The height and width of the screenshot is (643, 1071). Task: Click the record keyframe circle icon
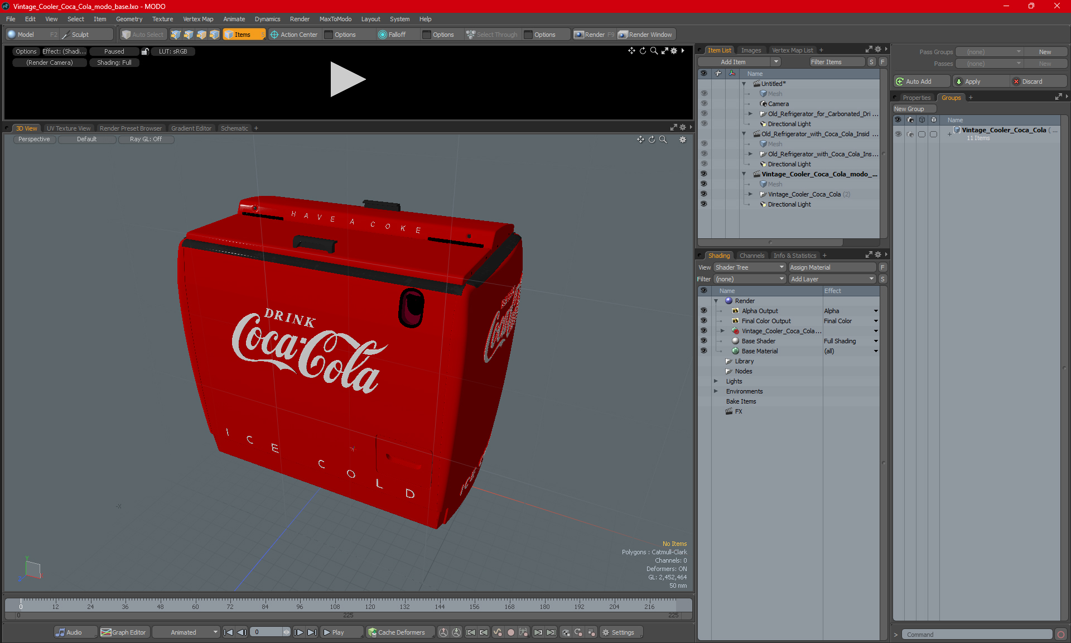click(510, 632)
